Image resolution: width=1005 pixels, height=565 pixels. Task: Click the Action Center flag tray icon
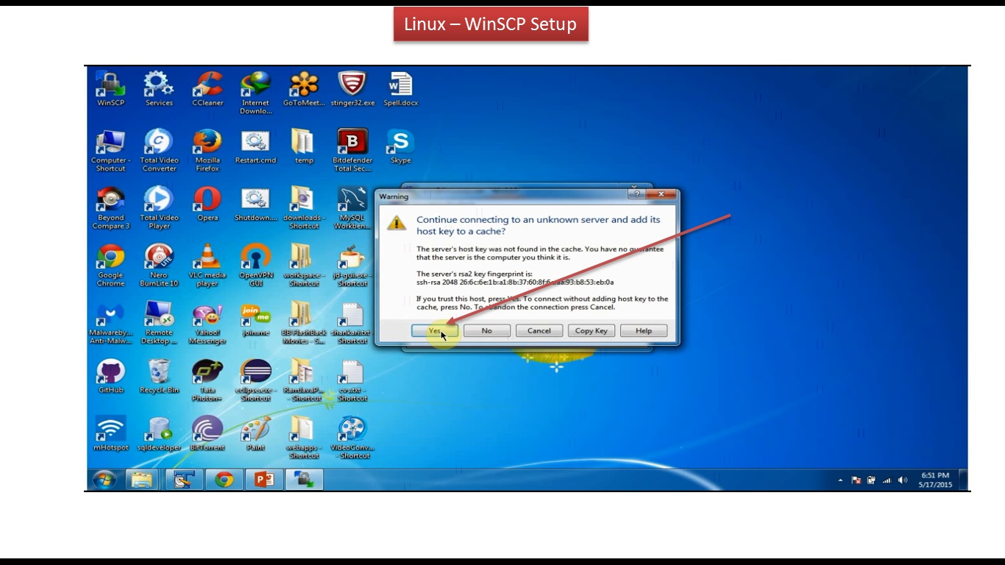tap(856, 480)
